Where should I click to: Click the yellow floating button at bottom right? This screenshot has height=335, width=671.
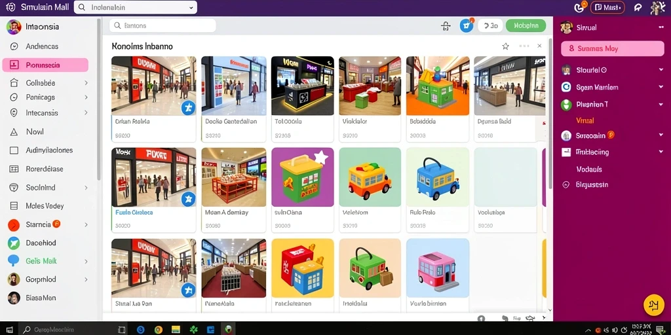[653, 305]
